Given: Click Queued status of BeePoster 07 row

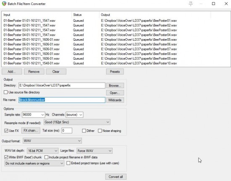Looking at the screenshot, I should [79, 49].
